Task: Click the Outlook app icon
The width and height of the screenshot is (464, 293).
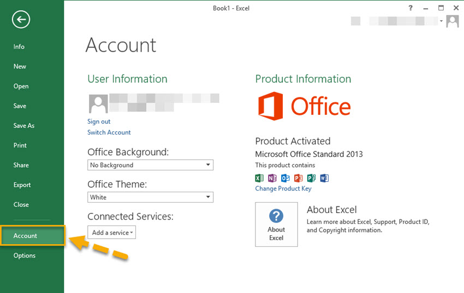Action: pos(285,178)
